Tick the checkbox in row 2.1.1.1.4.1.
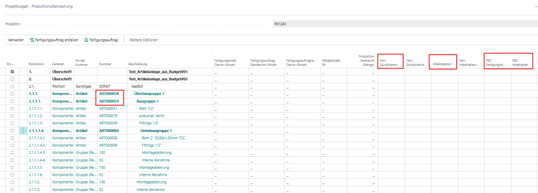This screenshot has width=538, height=193. click(13, 138)
